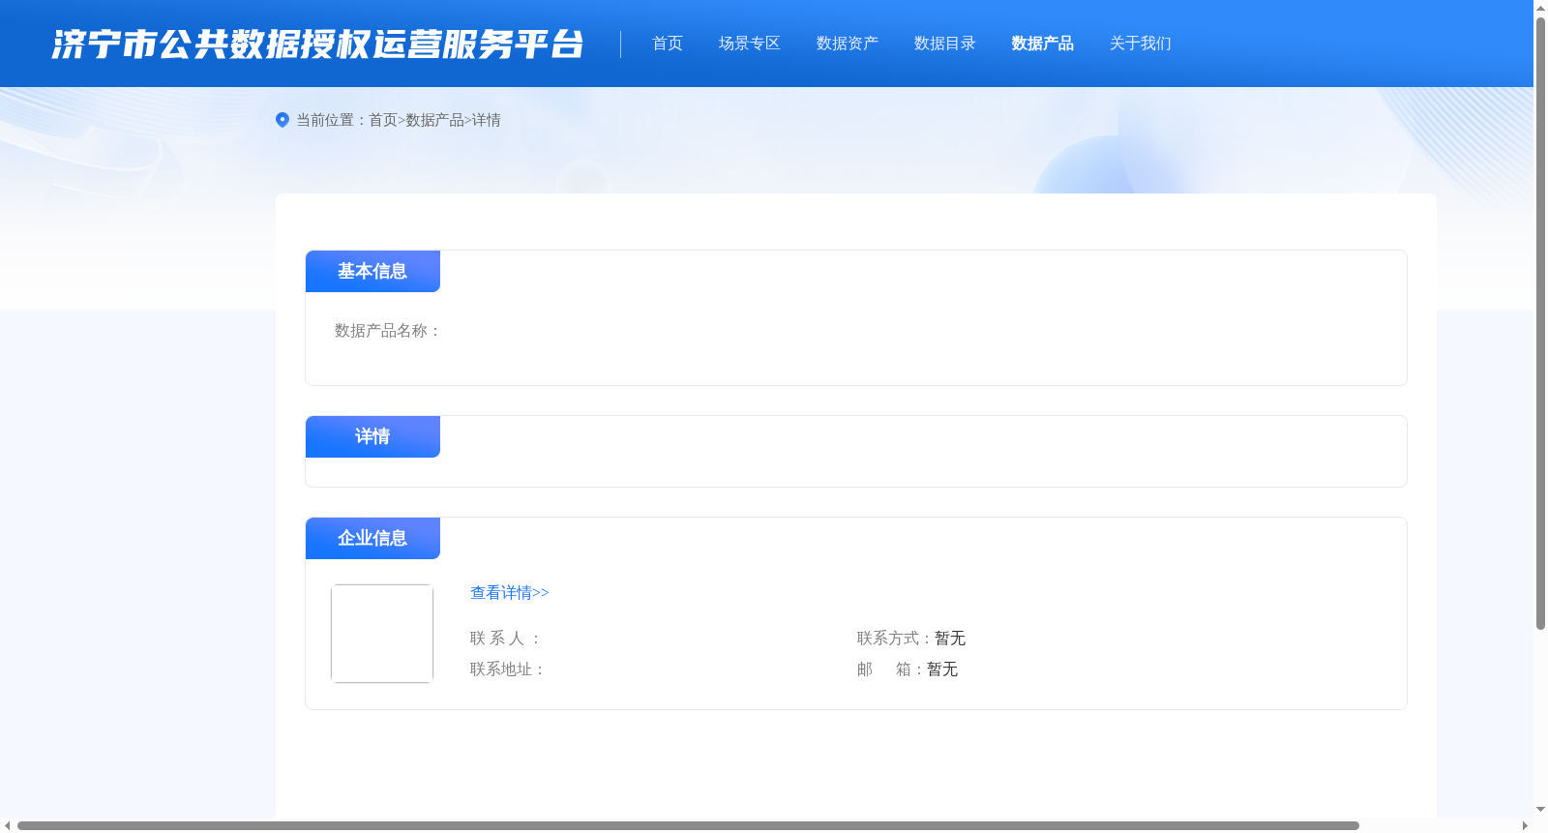The width and height of the screenshot is (1548, 833).
Task: Go to 数据资产 in the top navigation
Action: tap(848, 44)
